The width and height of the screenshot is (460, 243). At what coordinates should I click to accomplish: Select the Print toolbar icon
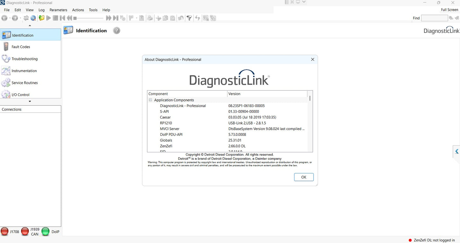click(150, 18)
